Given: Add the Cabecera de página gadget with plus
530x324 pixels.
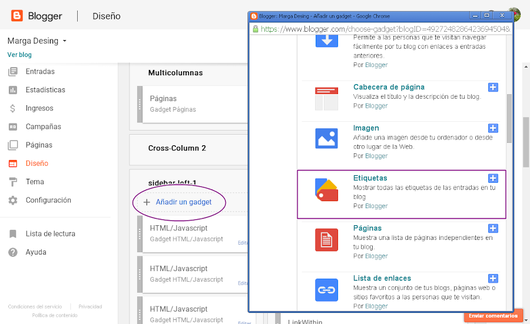Looking at the screenshot, I should tap(493, 87).
